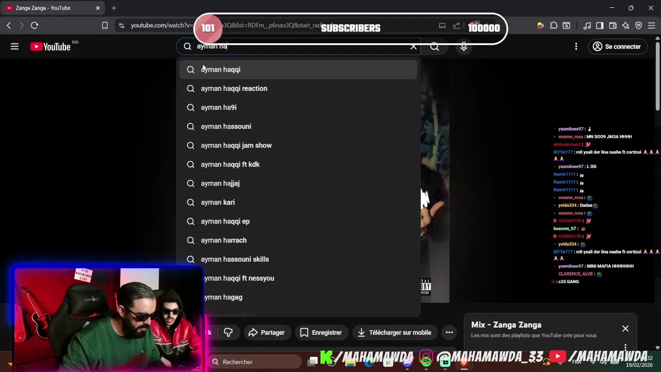Select suggestion "ayman hagag"
This screenshot has width=661, height=372.
tap(298, 297)
